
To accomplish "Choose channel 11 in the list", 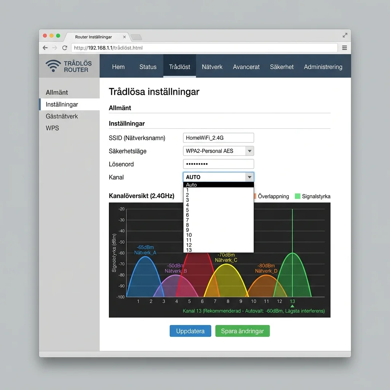I will (218, 240).
